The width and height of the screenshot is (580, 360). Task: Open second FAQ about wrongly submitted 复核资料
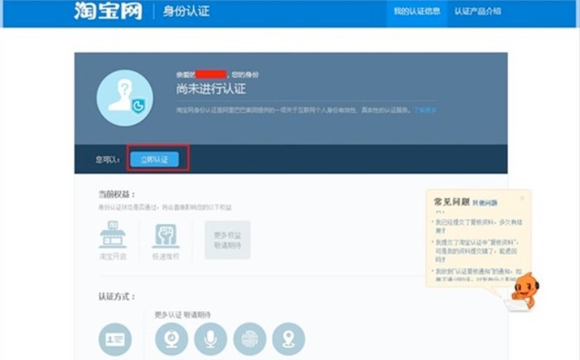pyautogui.click(x=476, y=251)
